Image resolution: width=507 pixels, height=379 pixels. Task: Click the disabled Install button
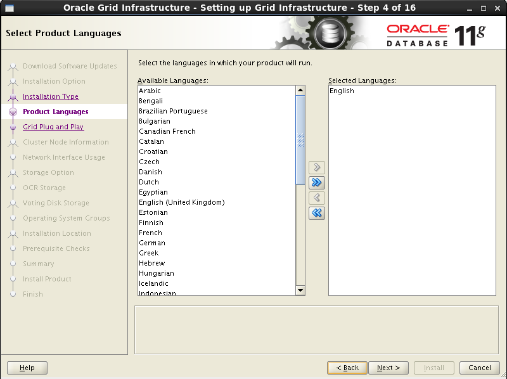[x=434, y=368]
